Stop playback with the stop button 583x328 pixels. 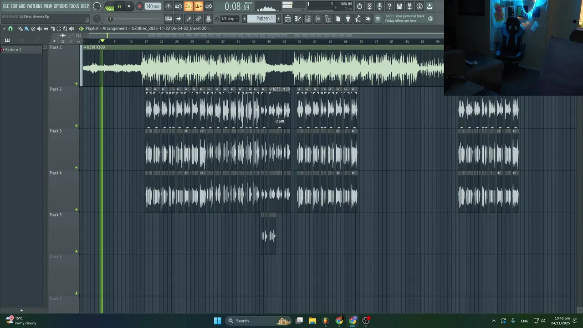click(129, 6)
